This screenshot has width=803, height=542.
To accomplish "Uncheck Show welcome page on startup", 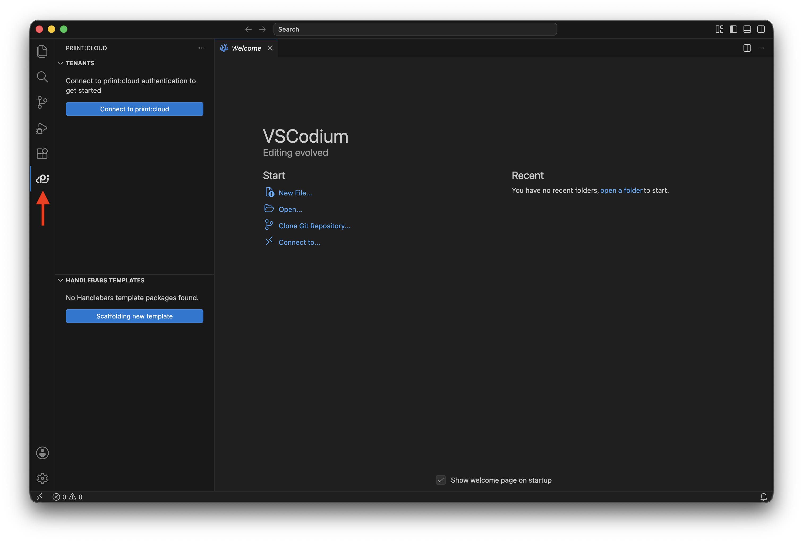I will tap(441, 480).
